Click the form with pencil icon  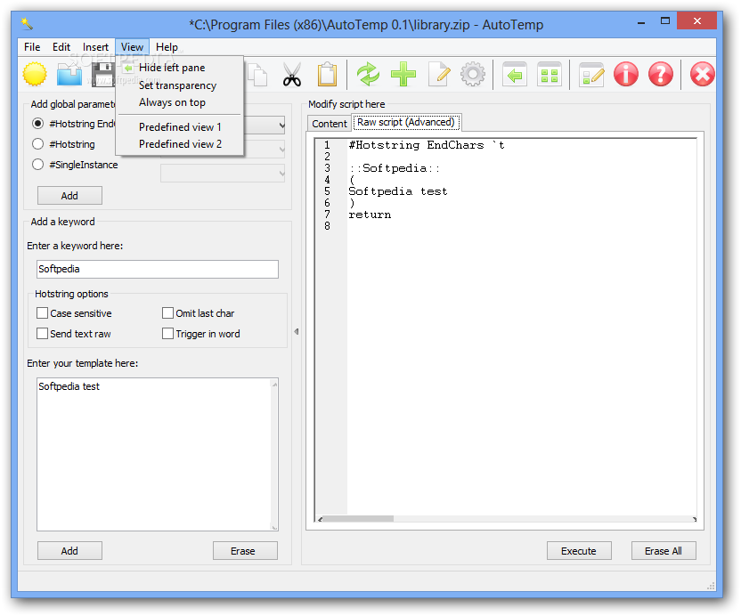pyautogui.click(x=590, y=74)
